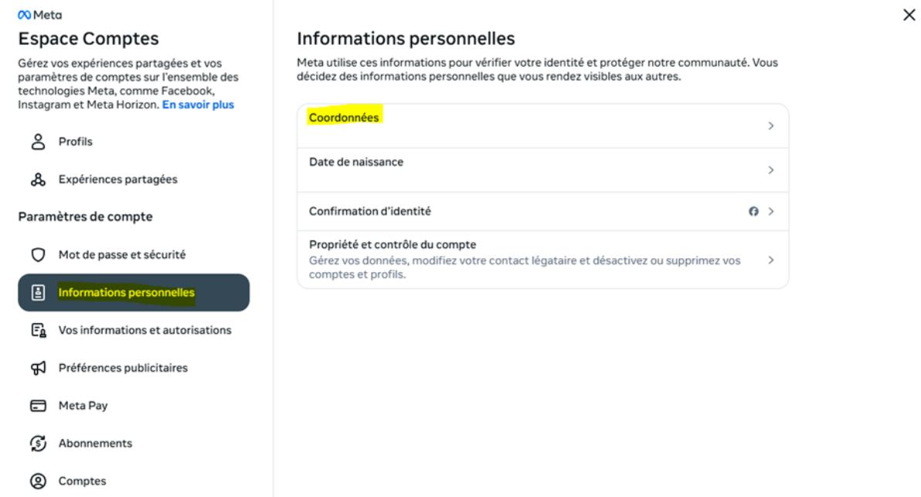Expand the Coordonnées row chevron
Screen dimensions: 921x497
770,125
